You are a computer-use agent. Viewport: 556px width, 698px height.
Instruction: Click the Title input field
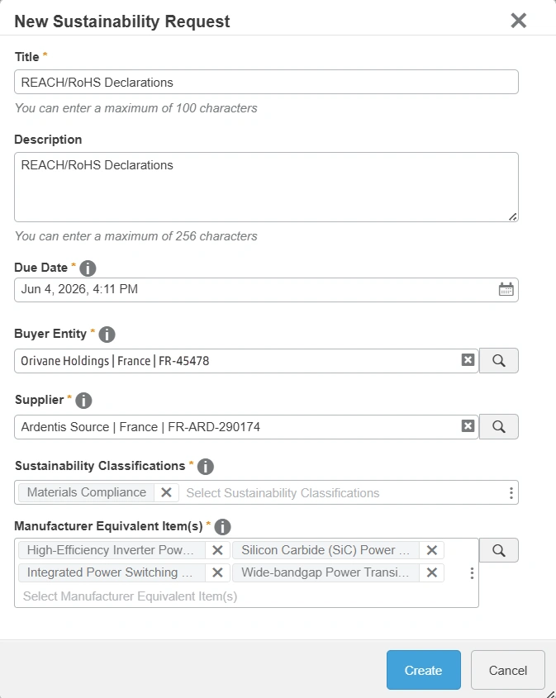click(x=266, y=82)
